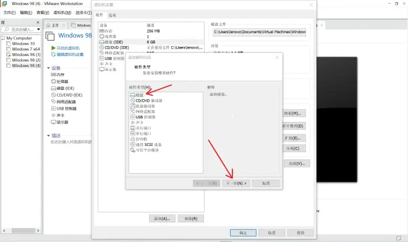This screenshot has width=408, height=242.
Task: Click the 移除(R) button
Action: (191, 219)
